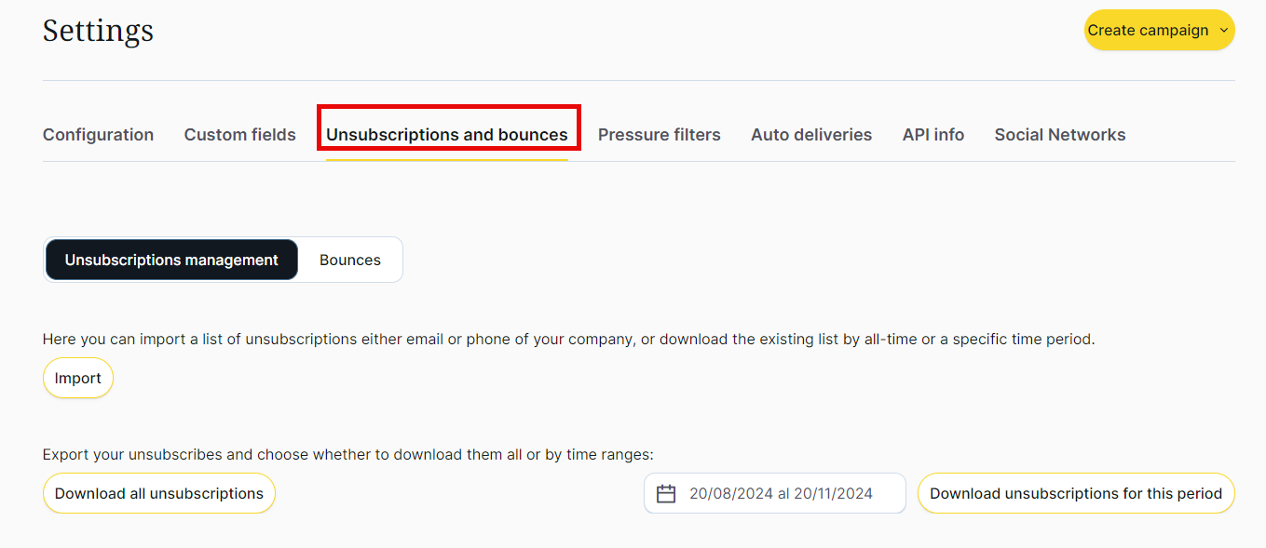
Task: Click the calendar icon in date field
Action: pos(666,494)
